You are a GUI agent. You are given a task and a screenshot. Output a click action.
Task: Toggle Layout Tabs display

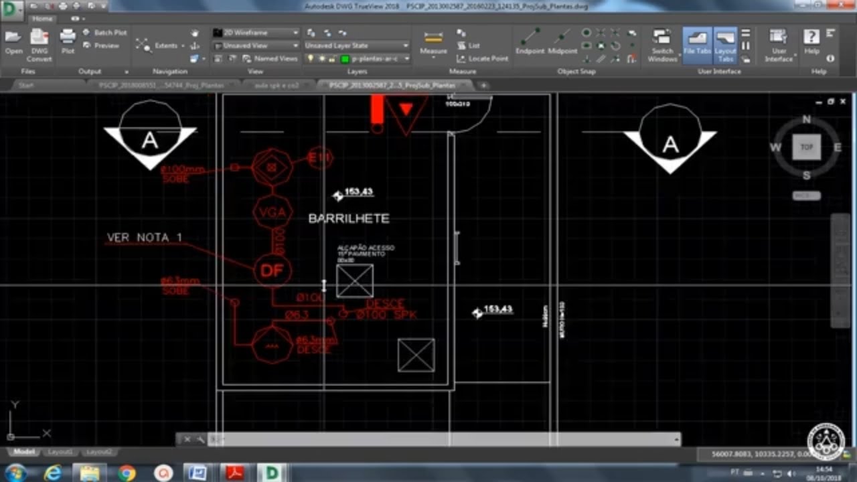pos(725,45)
